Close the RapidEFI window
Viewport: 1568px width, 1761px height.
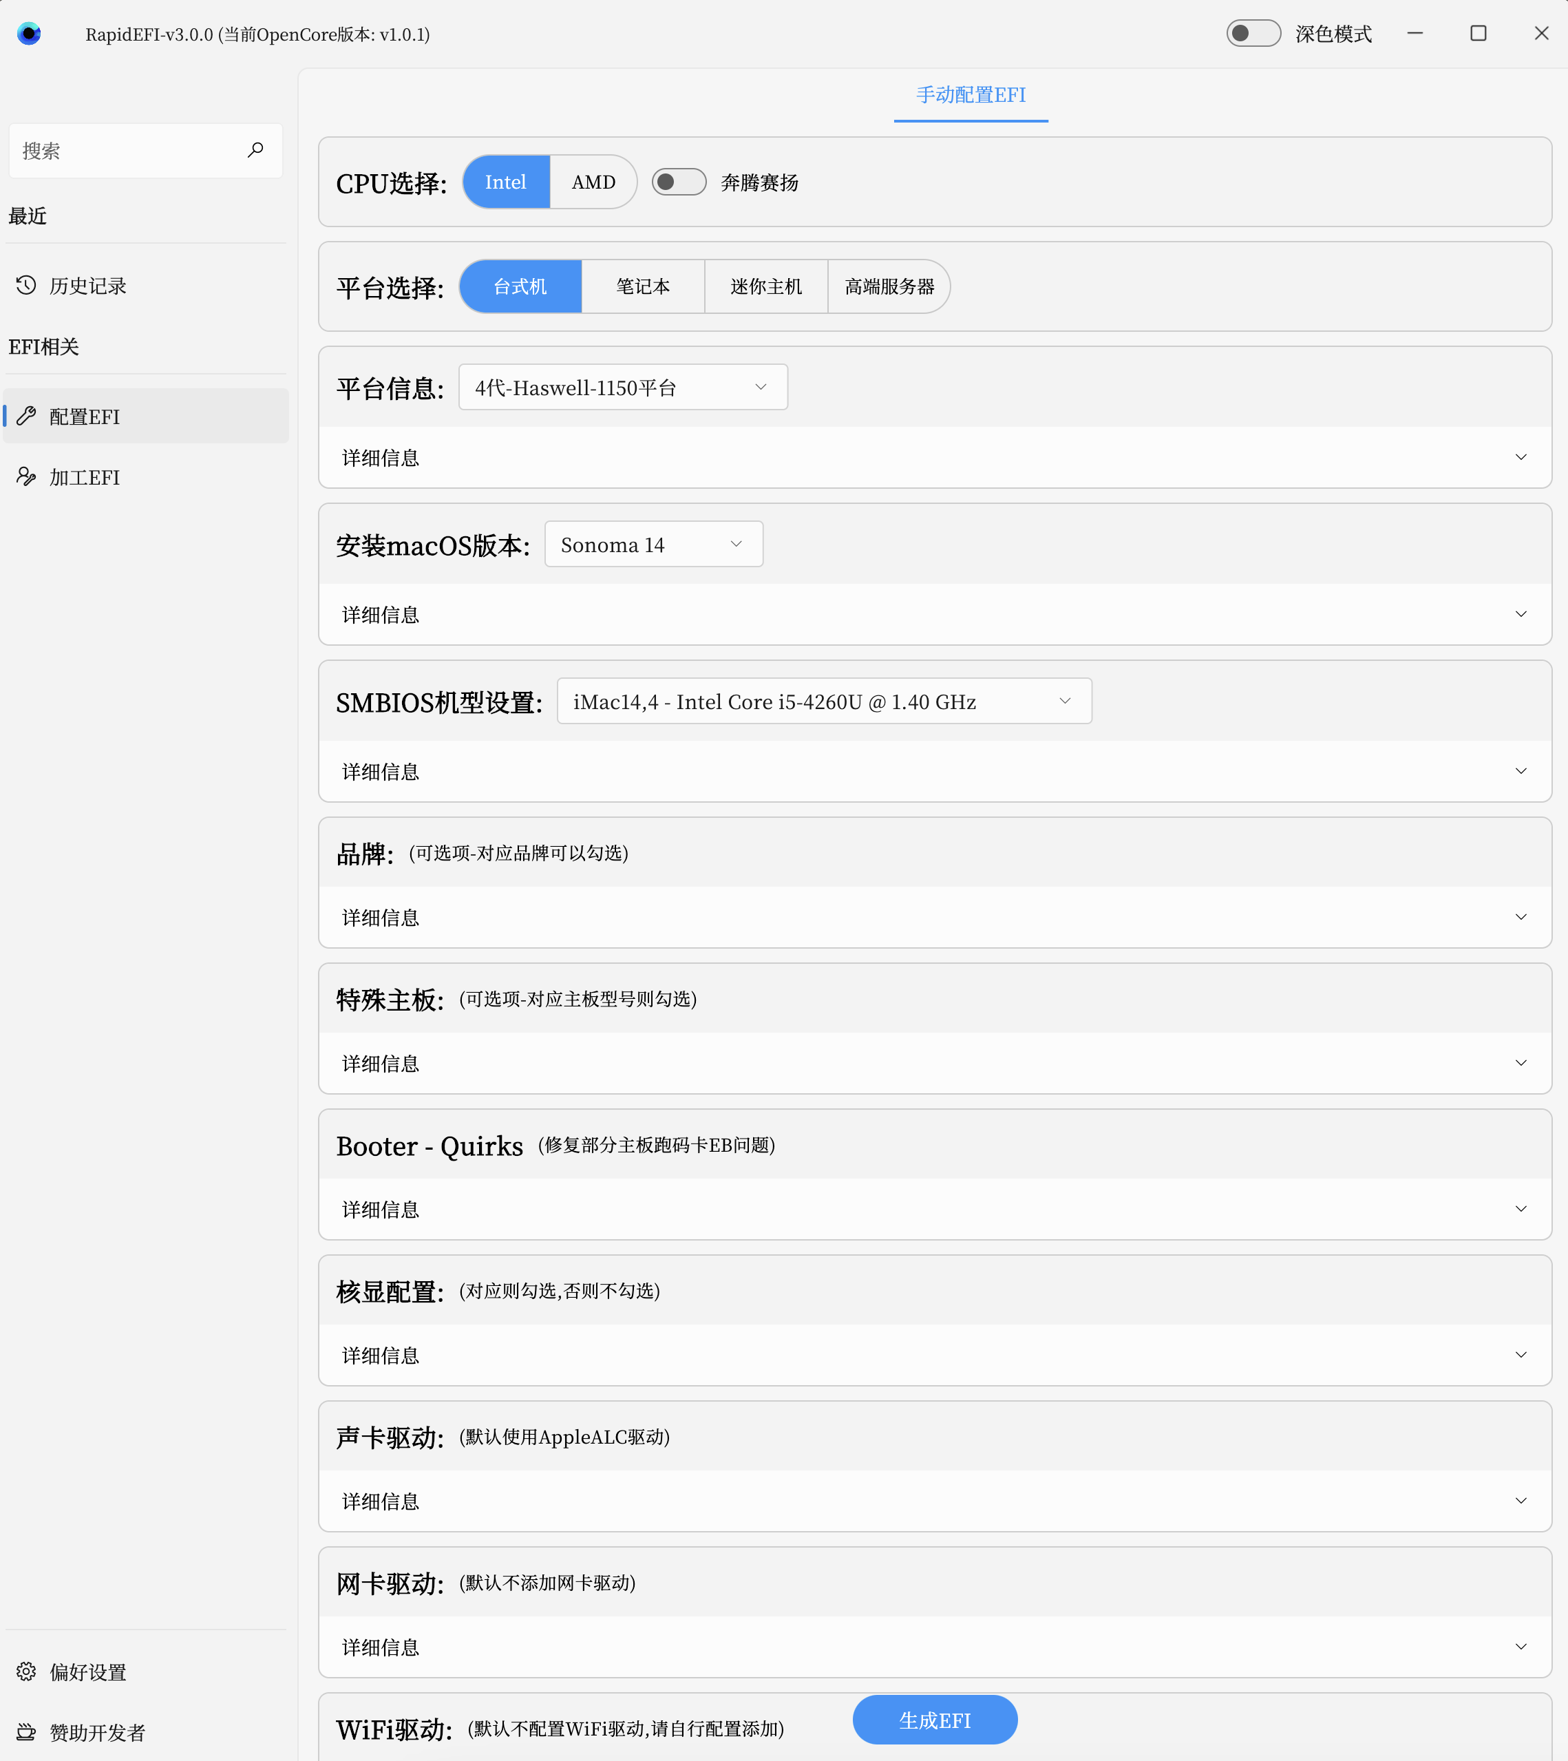(1541, 33)
